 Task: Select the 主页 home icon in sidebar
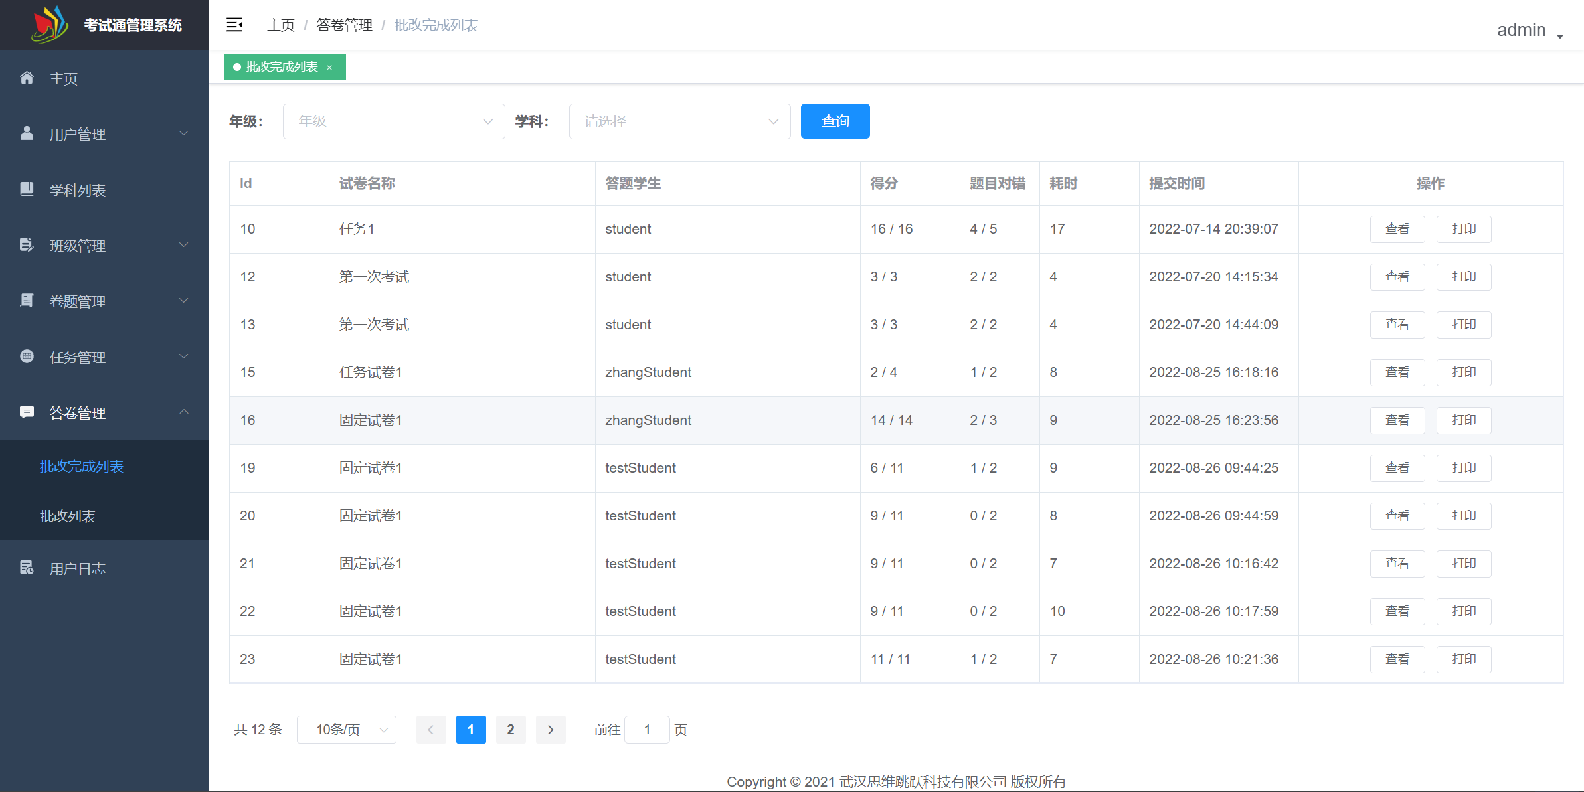(27, 78)
